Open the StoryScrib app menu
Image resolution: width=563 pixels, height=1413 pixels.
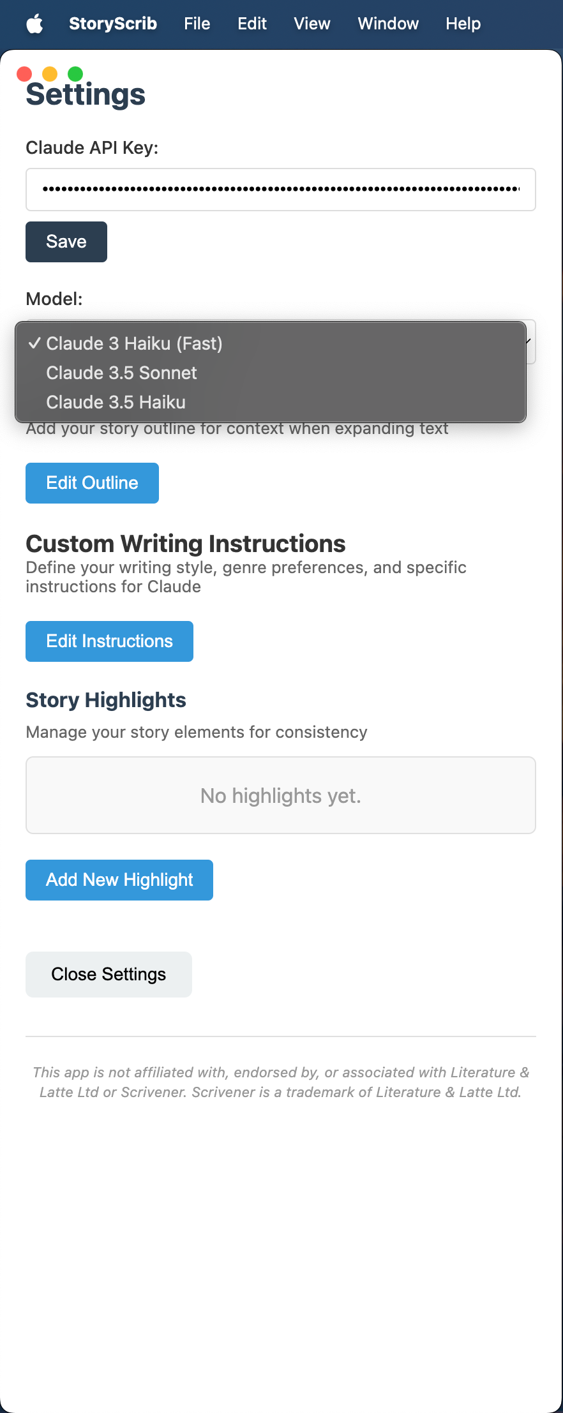point(113,24)
